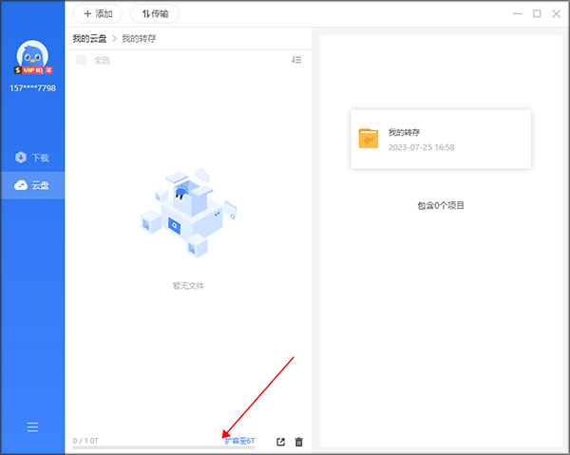
Task: Open the trash bin icon
Action: click(299, 442)
